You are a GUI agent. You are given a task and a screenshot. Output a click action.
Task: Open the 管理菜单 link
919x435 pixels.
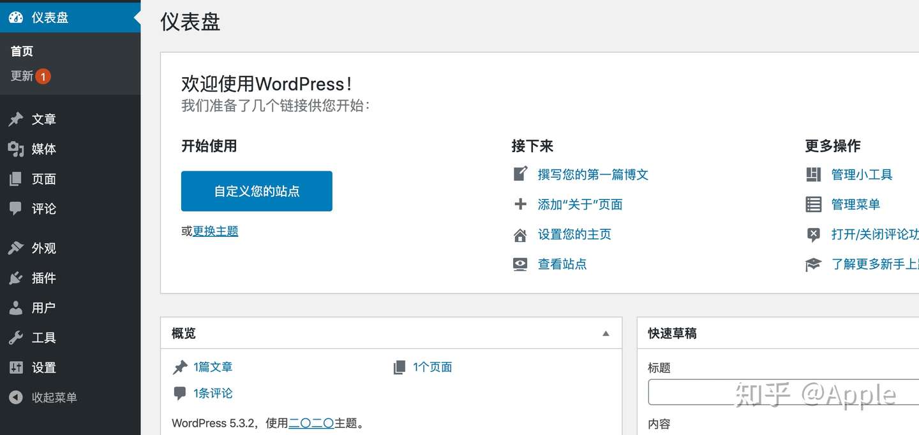click(x=856, y=204)
